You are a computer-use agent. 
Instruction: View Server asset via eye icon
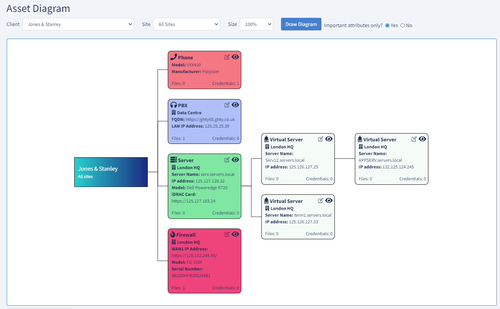(x=235, y=160)
